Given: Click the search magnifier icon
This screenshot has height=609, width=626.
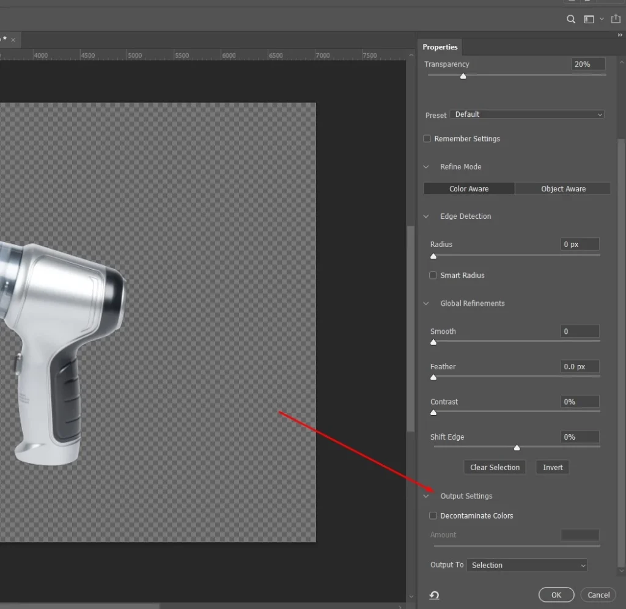Looking at the screenshot, I should pyautogui.click(x=571, y=20).
